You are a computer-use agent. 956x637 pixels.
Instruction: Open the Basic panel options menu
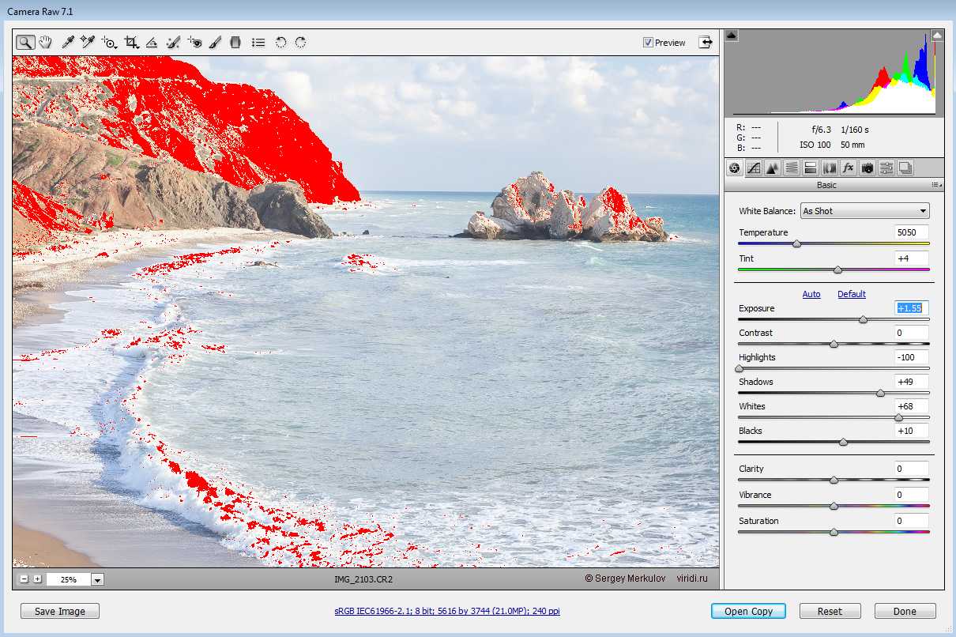pyautogui.click(x=935, y=185)
